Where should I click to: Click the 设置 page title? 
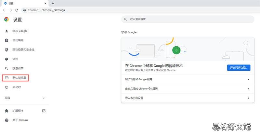pyautogui.click(x=18, y=20)
